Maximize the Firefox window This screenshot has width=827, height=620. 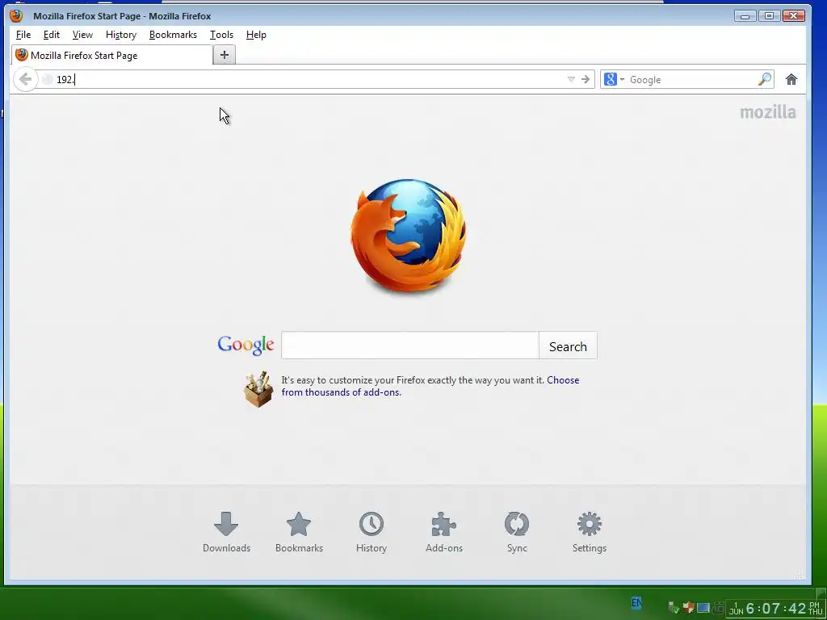(x=769, y=16)
